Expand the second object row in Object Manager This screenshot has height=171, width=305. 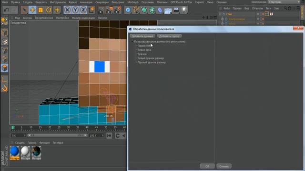click(x=223, y=19)
